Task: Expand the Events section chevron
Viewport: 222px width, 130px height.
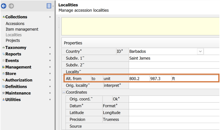Action: tap(50, 60)
